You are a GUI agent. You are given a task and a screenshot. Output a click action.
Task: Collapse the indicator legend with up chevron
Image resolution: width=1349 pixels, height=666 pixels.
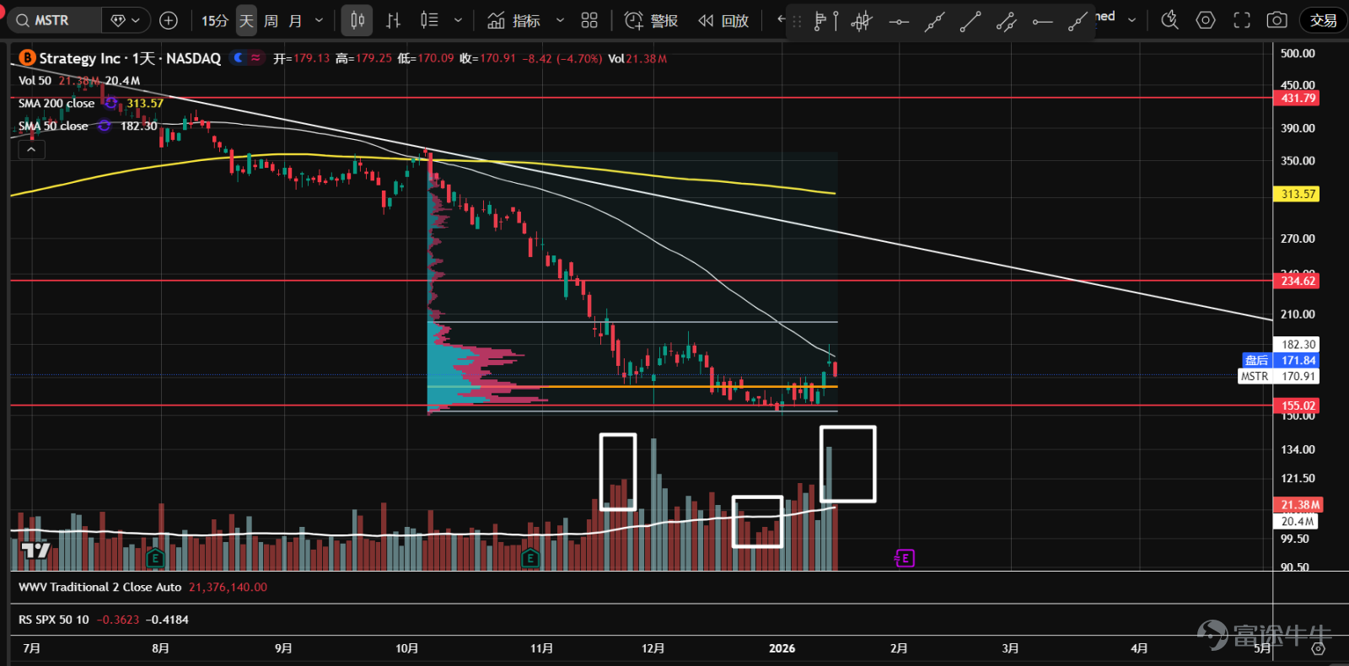31,149
